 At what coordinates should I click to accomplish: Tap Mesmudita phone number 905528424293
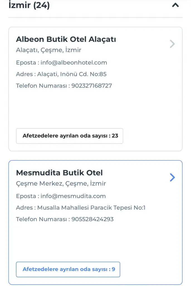point(92,219)
